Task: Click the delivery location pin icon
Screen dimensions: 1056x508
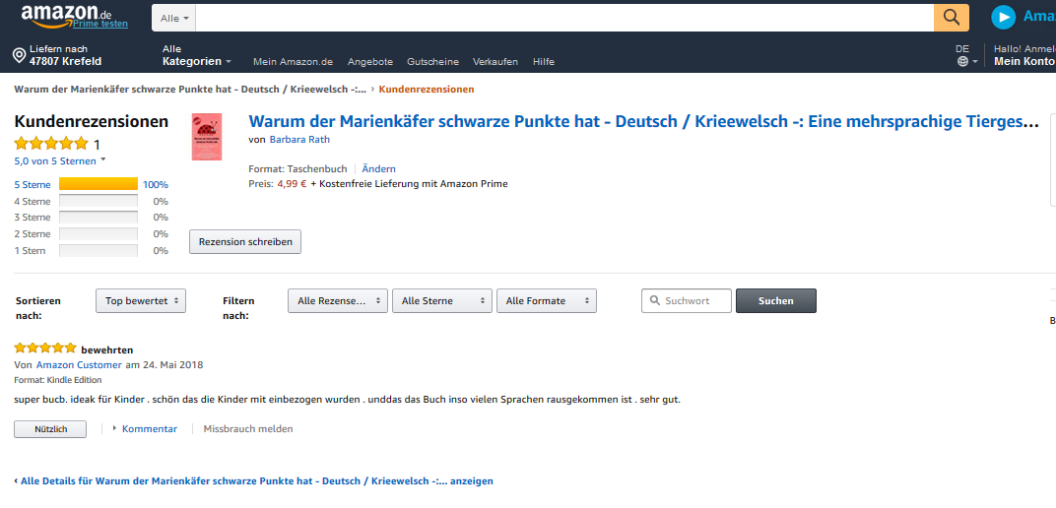Action: click(20, 55)
